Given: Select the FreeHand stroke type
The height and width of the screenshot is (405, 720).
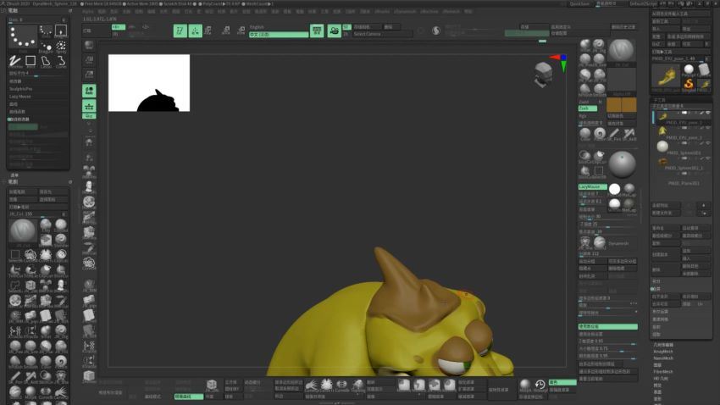Looking at the screenshot, I should coord(14,61).
